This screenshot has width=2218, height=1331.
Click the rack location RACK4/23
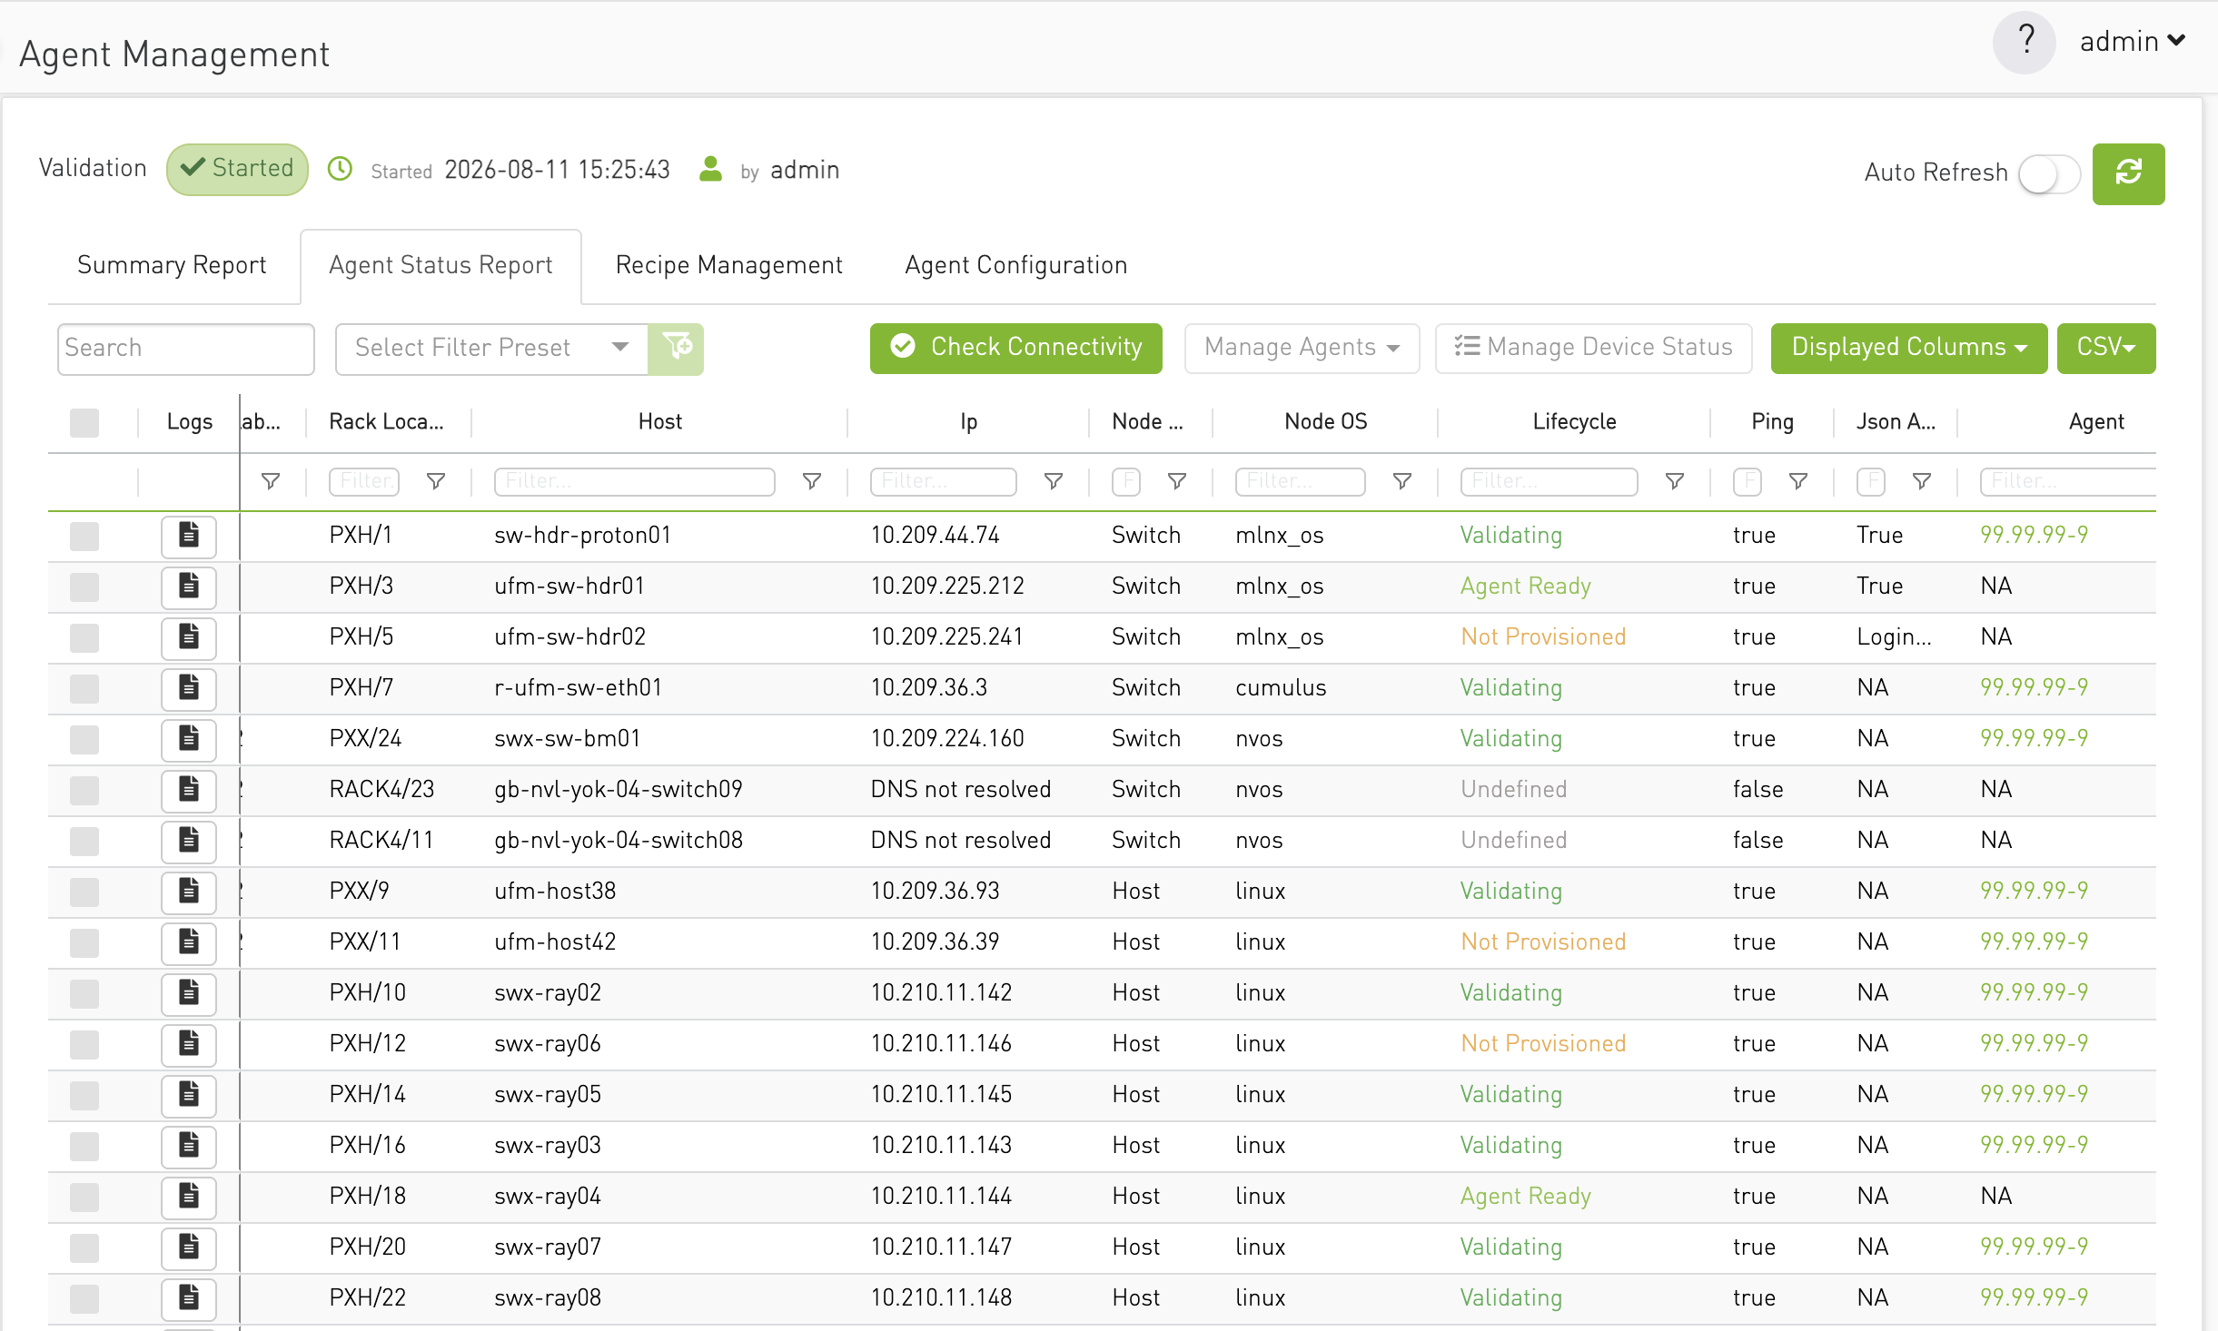pos(381,790)
